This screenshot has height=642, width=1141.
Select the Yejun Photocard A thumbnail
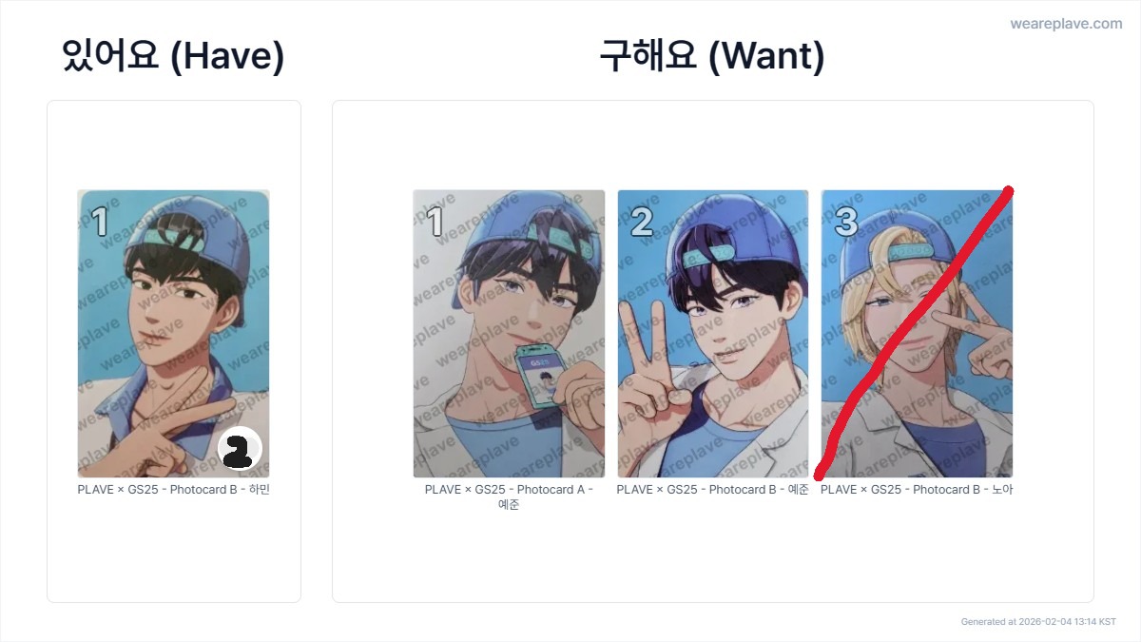(x=509, y=334)
